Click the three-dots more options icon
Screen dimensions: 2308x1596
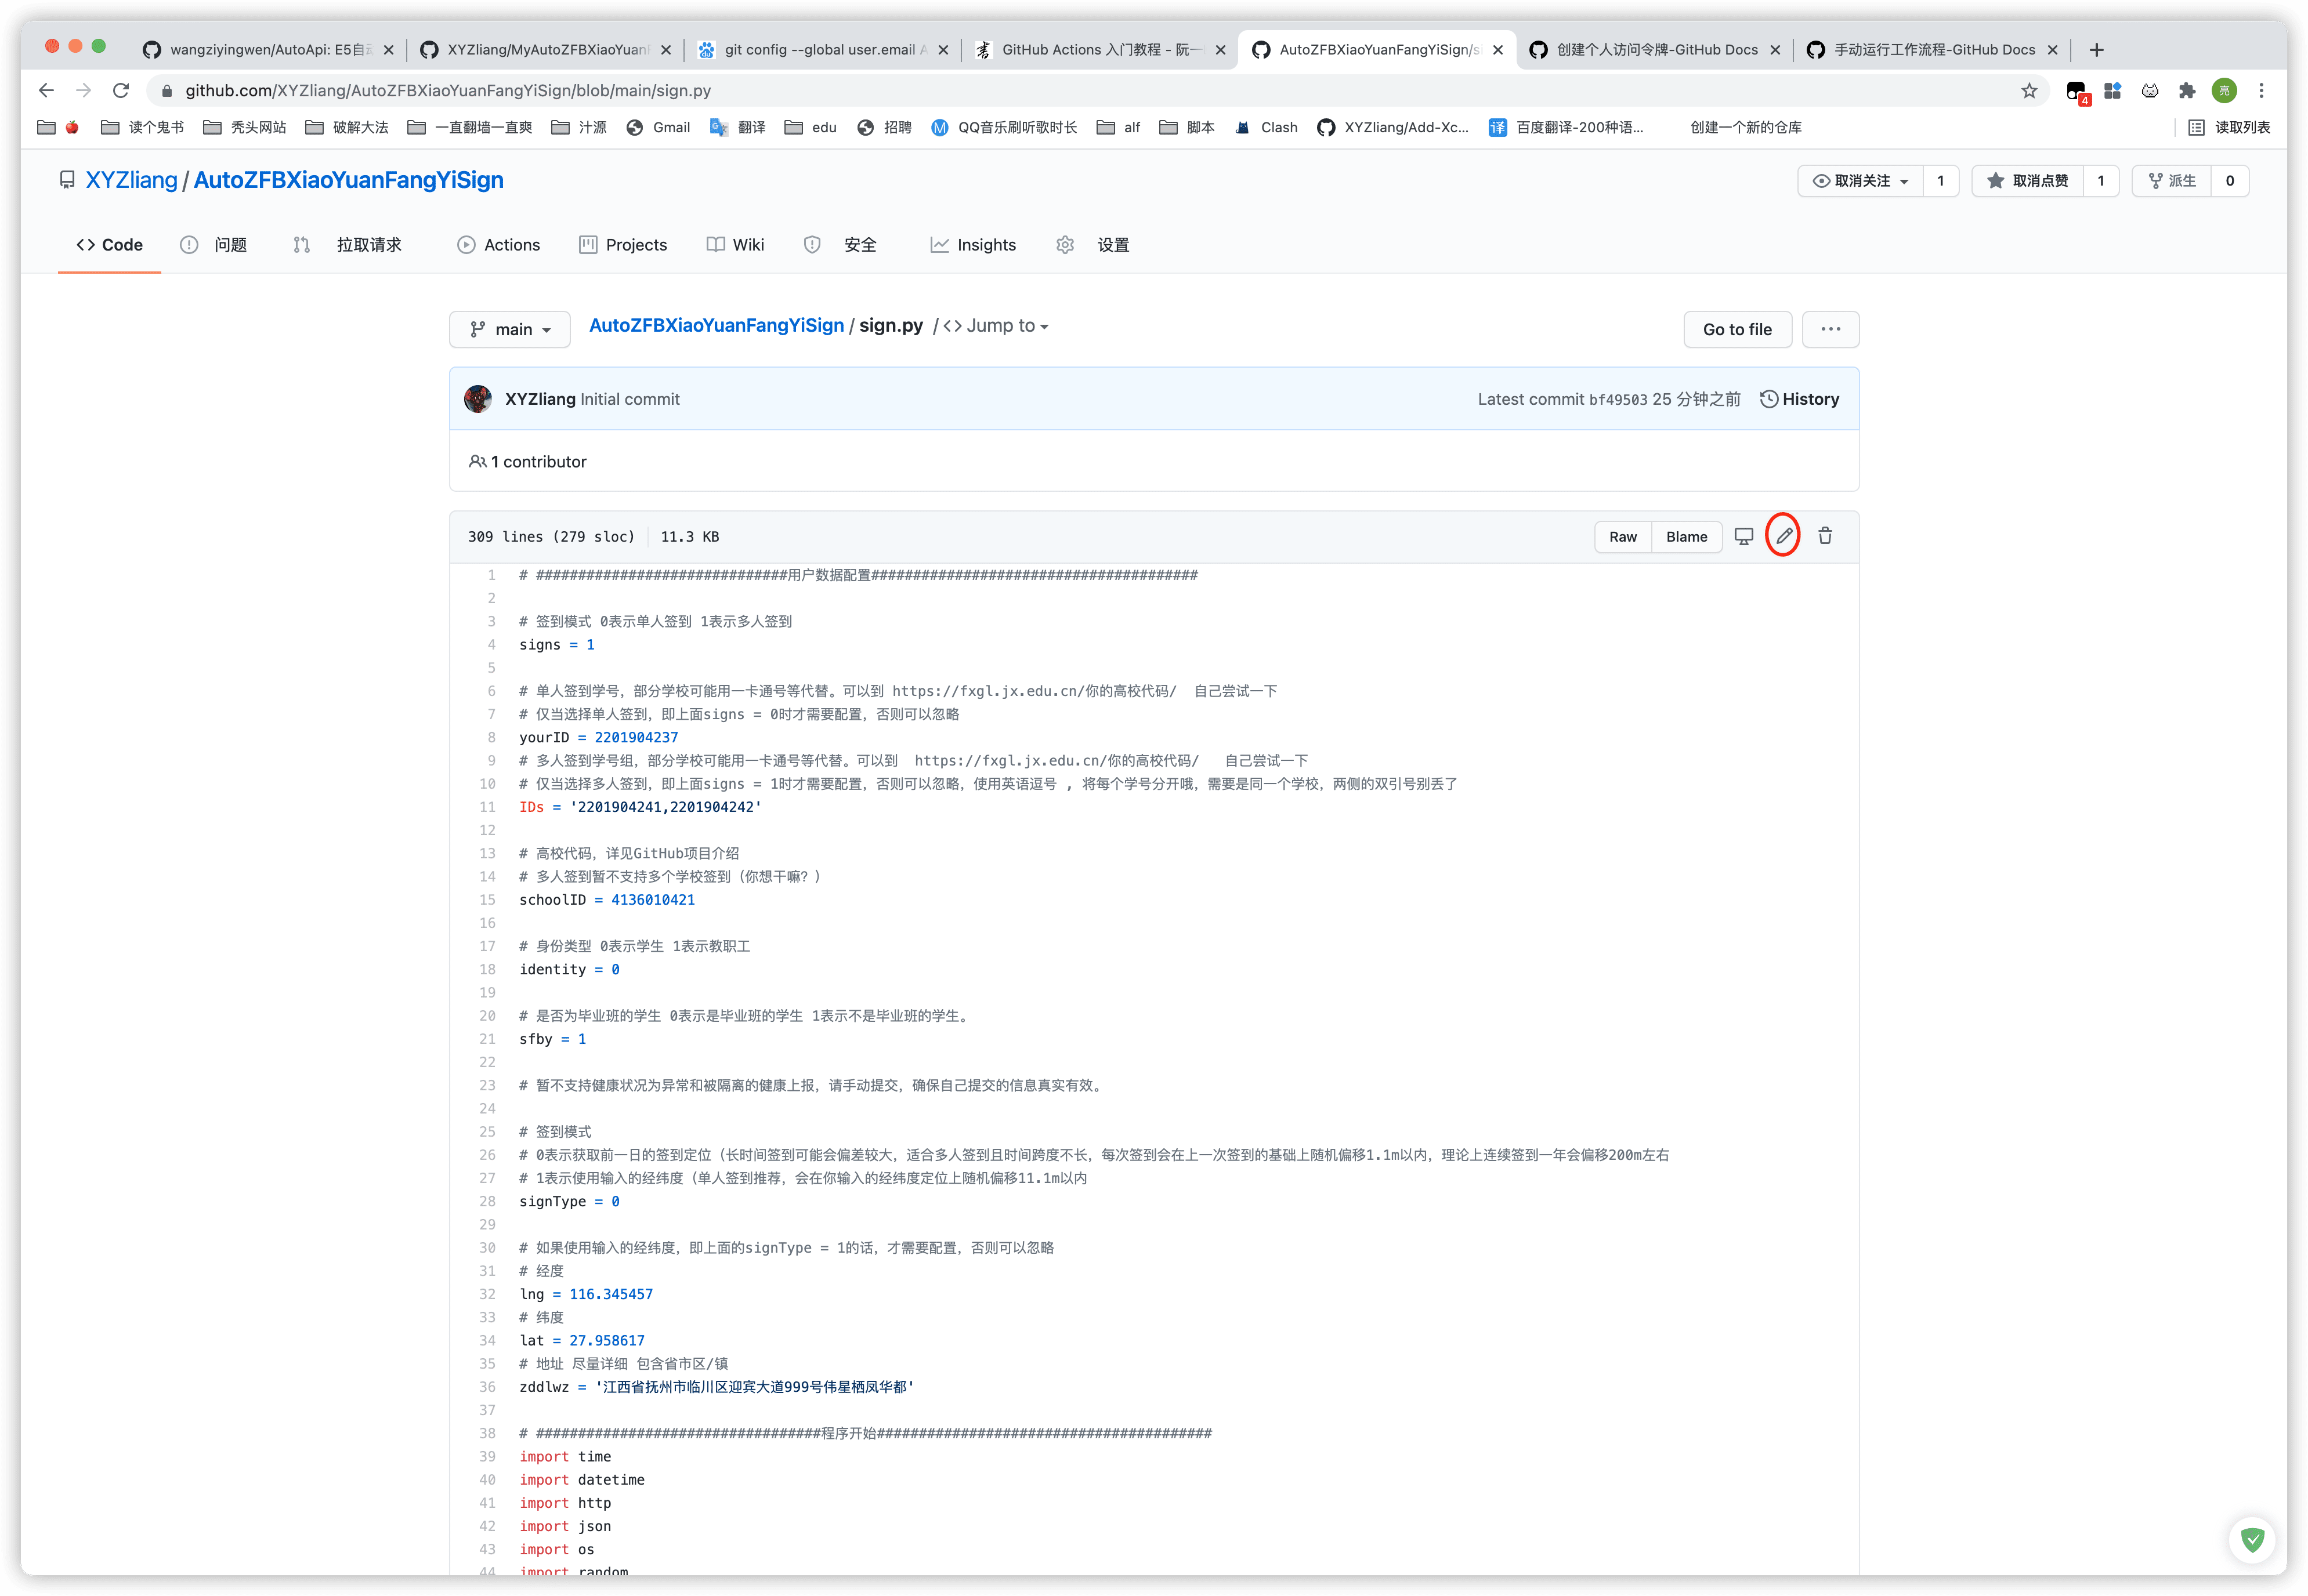pyautogui.click(x=1831, y=330)
